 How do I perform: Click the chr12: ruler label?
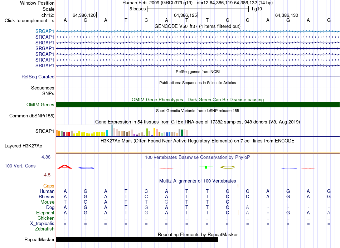[48, 15]
